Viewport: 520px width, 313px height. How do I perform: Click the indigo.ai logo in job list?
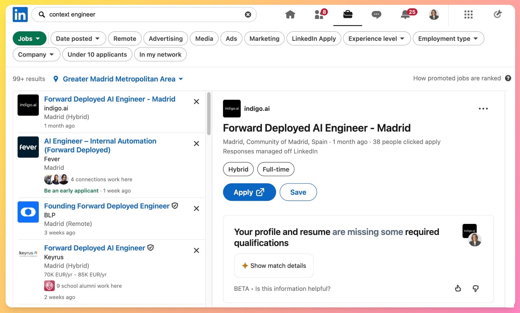pyautogui.click(x=28, y=105)
